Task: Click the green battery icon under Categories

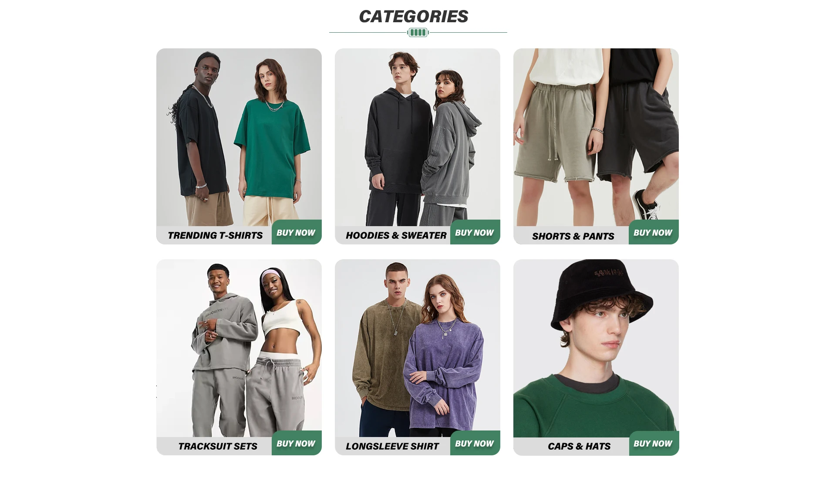Action: pyautogui.click(x=418, y=32)
